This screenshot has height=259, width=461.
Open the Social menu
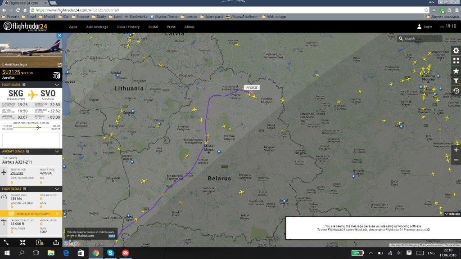click(x=153, y=27)
